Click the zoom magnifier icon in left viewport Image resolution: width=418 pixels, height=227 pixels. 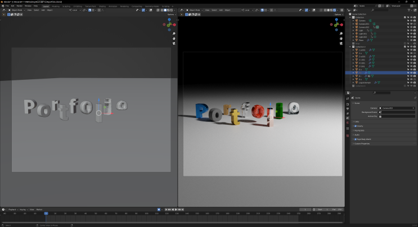pos(174,33)
